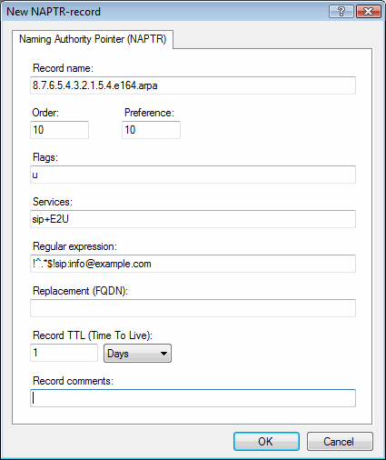
Task: Close the New NAPTR-record dialog
Action: pos(369,12)
